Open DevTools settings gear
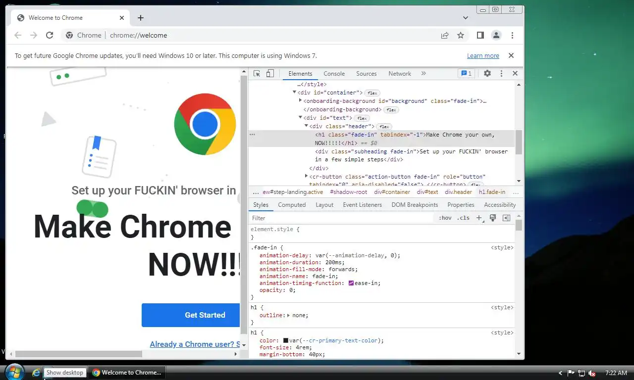634x380 pixels. [487, 73]
